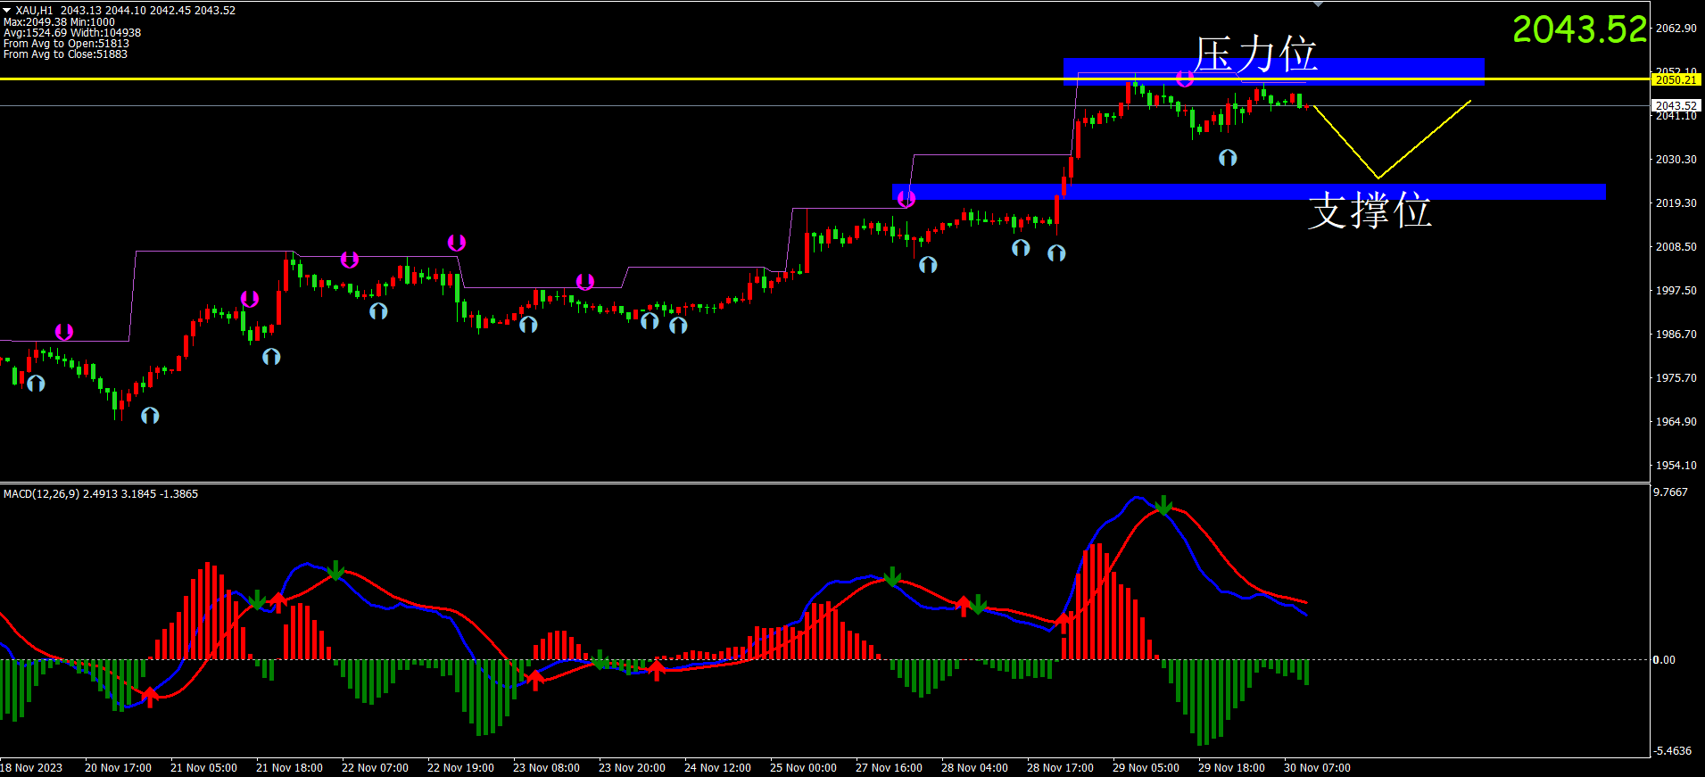Click the magenta arrow inside the resistance zone

tap(1185, 79)
